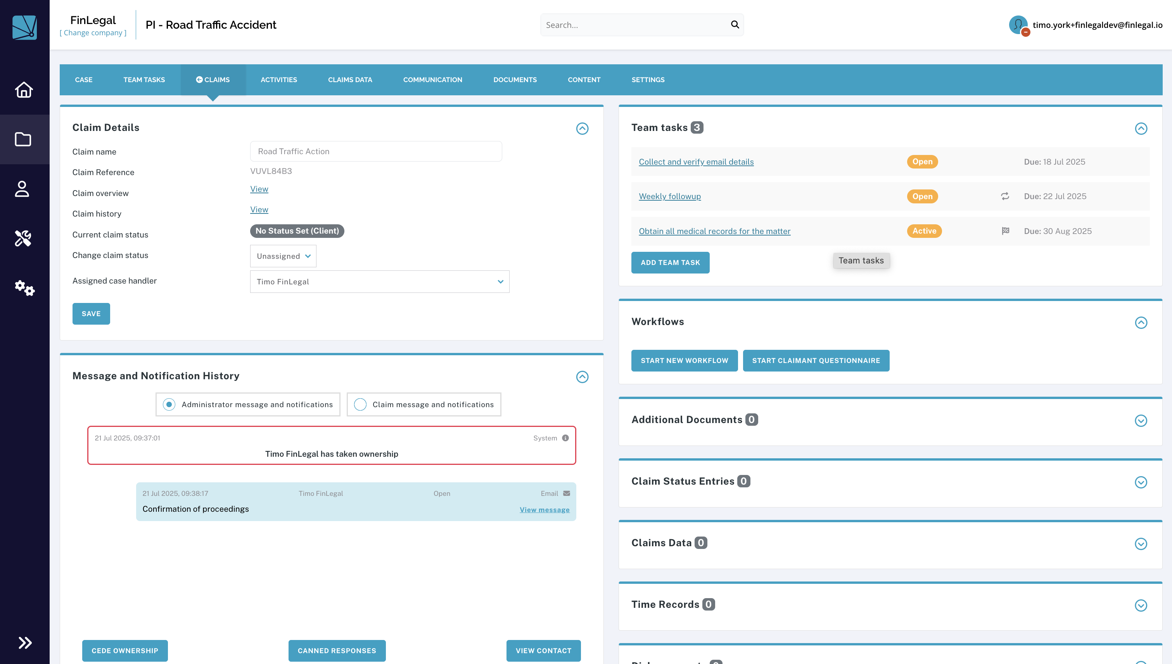Click the flag icon on medical records task
1172x664 pixels.
pos(1006,231)
